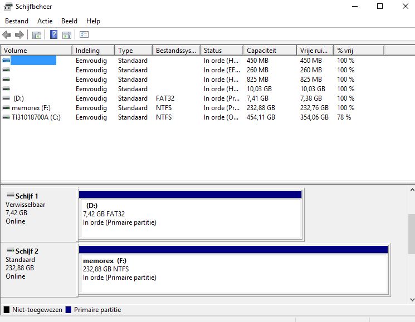Image resolution: width=415 pixels, height=322 pixels.
Task: Select the volume icon of the 10,03 GB row
Action: pyautogui.click(x=6, y=89)
